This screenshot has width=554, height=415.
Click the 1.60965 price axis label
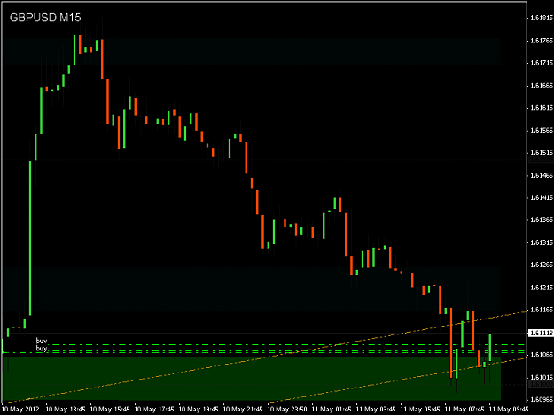[542, 399]
